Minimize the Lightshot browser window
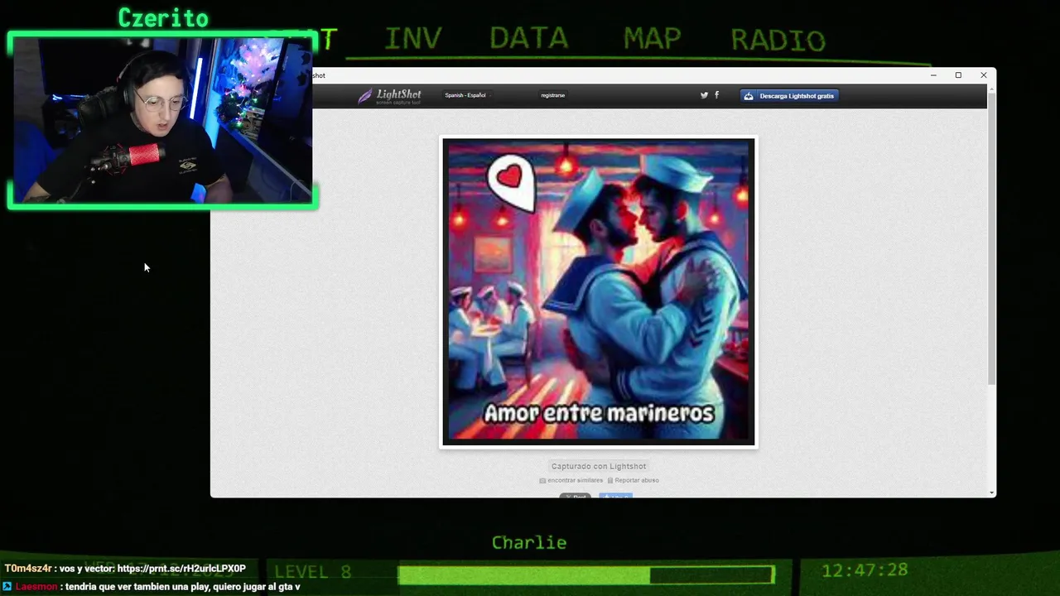The image size is (1060, 596). coord(933,75)
